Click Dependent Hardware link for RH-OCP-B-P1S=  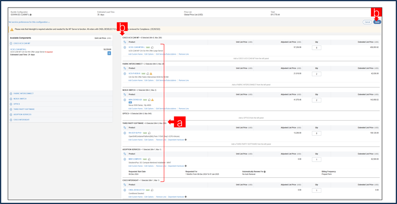pyautogui.click(x=176, y=140)
